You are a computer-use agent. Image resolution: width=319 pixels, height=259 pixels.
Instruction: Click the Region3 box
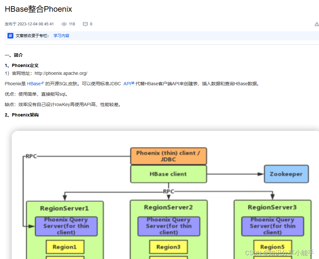(x=169, y=247)
